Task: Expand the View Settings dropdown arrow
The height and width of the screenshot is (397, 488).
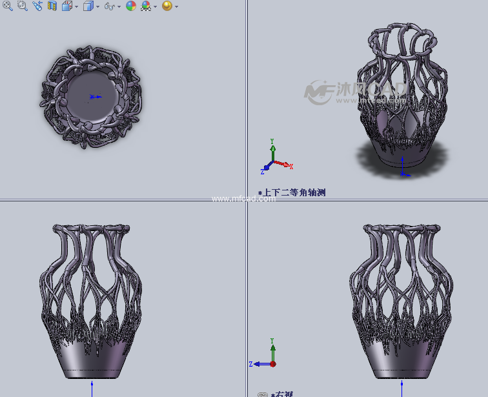Action: pyautogui.click(x=176, y=6)
